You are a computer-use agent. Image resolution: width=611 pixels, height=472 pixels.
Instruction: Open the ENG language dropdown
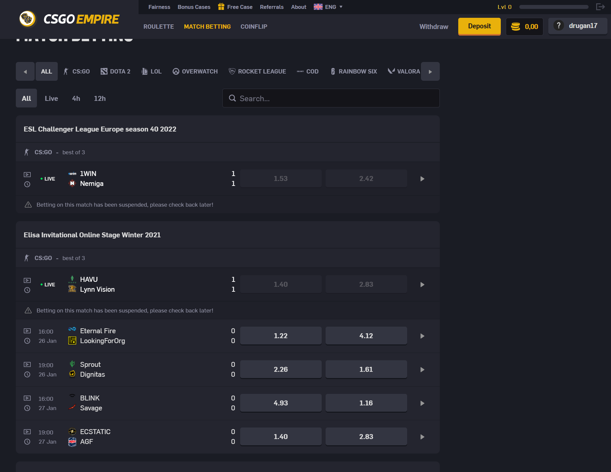(x=328, y=7)
